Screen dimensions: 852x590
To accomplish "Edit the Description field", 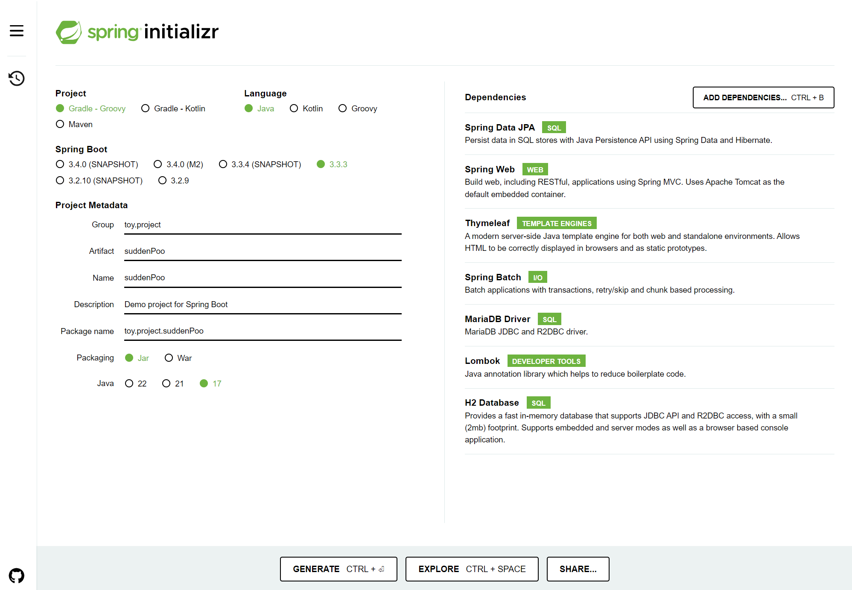I will point(263,305).
